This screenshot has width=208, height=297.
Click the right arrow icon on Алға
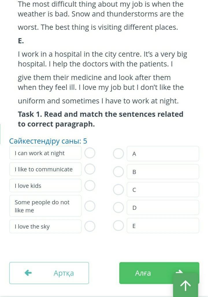[180, 271]
